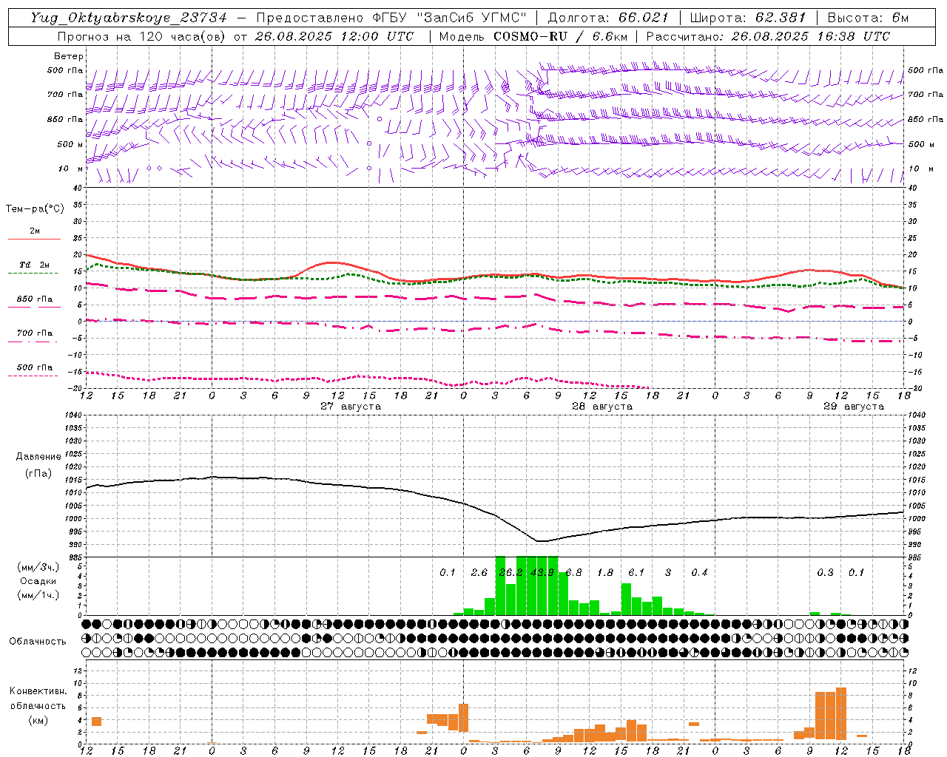Click the Конвективн. label
This screenshot has height=757, width=947.
pos(38,691)
